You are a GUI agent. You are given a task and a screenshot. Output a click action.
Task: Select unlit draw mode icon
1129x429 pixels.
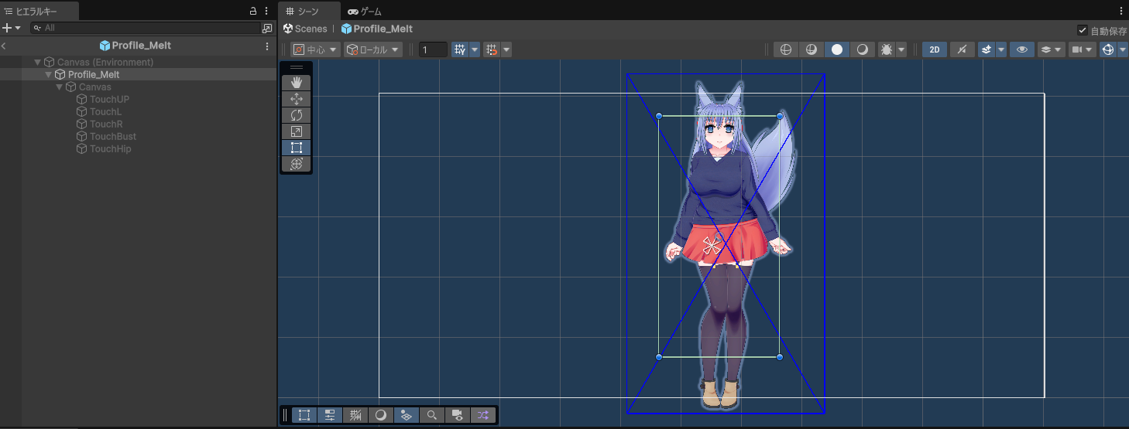click(862, 49)
